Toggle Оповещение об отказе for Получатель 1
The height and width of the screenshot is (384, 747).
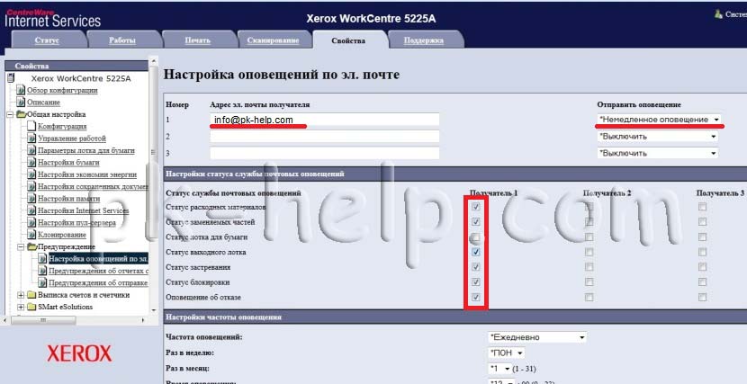[x=475, y=297]
